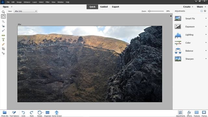
Task: Open the Photo Bin
Action: coord(5,113)
